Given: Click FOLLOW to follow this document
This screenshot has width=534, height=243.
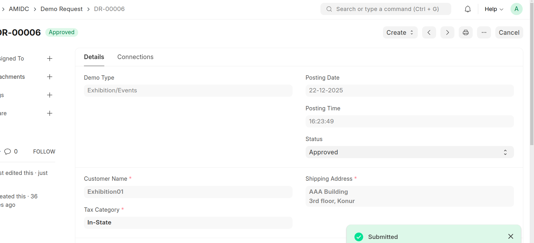Looking at the screenshot, I should coord(44,151).
